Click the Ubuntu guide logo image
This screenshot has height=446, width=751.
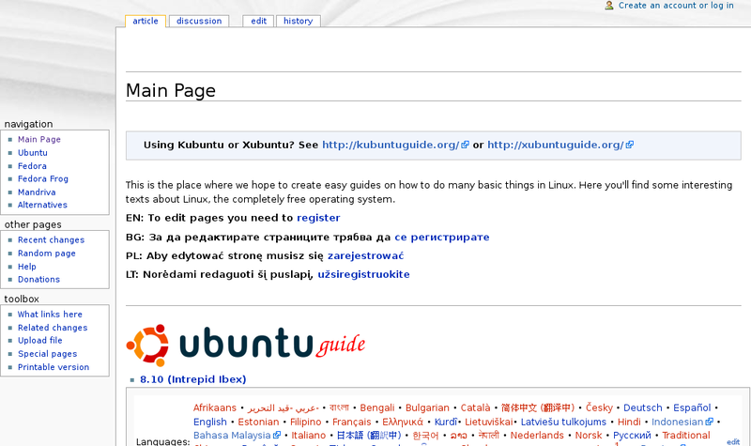click(x=246, y=345)
